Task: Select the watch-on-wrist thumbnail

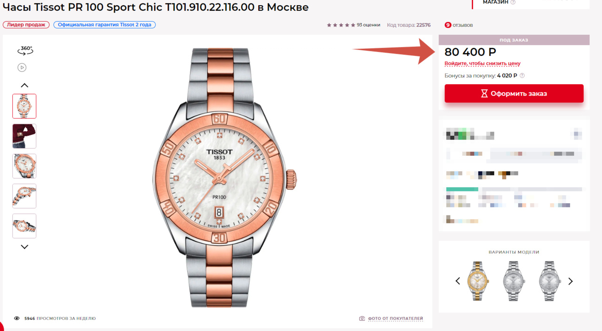Action: click(24, 136)
